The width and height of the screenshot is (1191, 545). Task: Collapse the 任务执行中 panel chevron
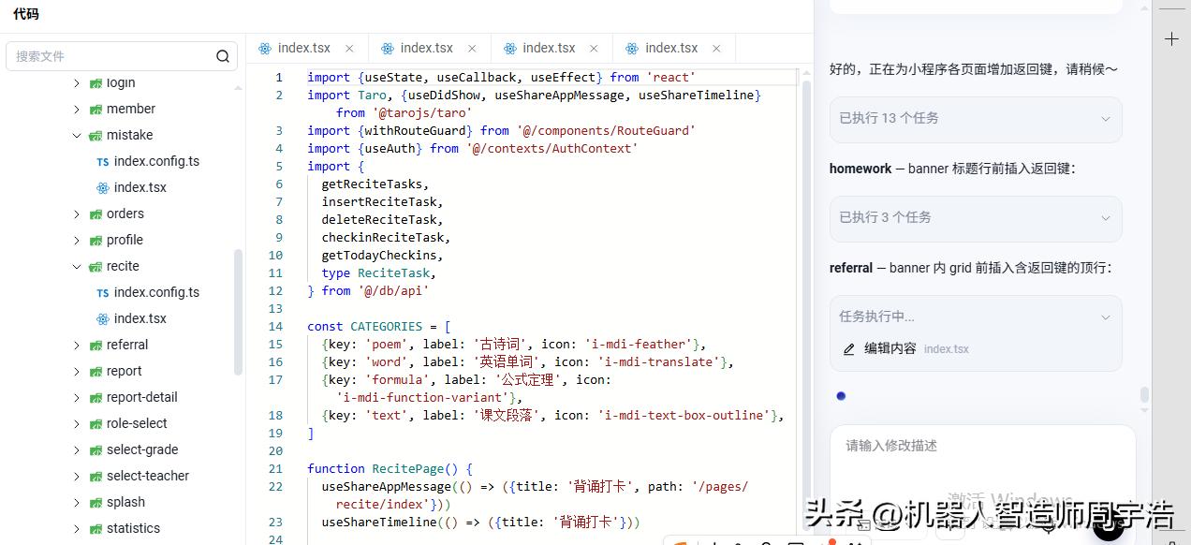tap(1106, 317)
